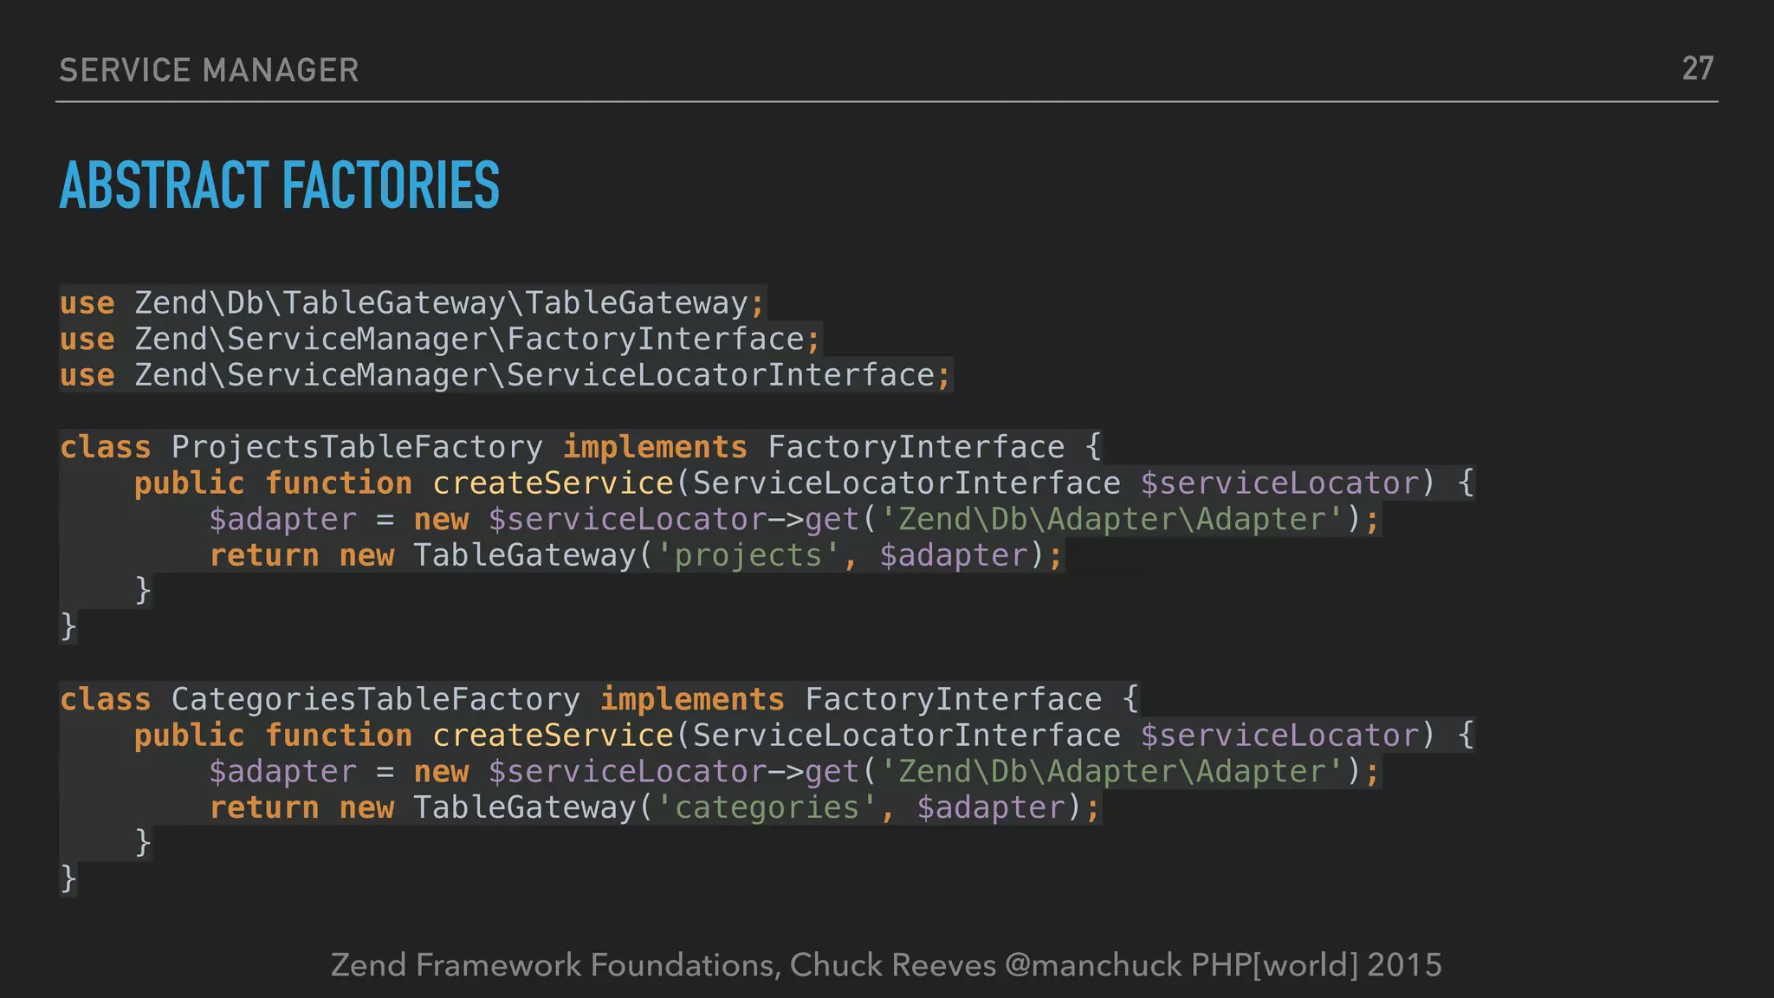The image size is (1774, 998).
Task: Click the 'categories' string literal
Action: click(x=767, y=807)
